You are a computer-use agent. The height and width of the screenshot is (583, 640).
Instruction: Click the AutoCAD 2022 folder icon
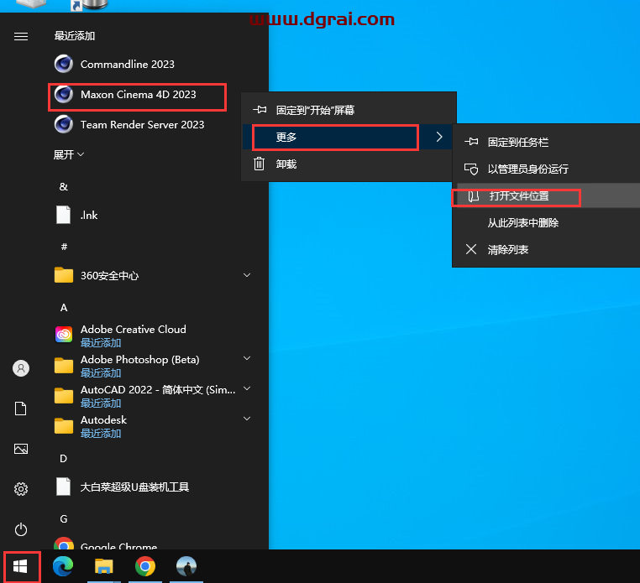(x=64, y=395)
